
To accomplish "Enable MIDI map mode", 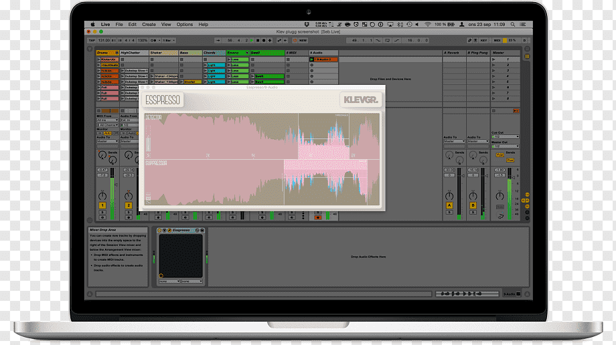I will tap(497, 40).
